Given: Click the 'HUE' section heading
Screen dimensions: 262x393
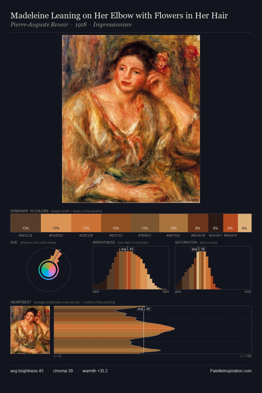Looking at the screenshot, I should tap(14, 242).
